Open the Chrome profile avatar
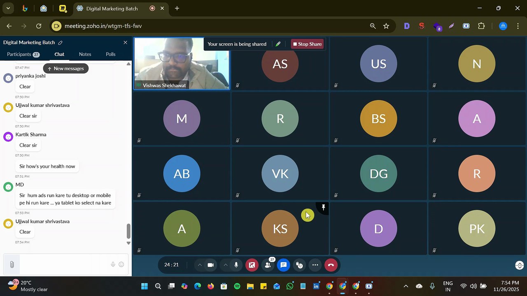The width and height of the screenshot is (527, 296). (503, 26)
